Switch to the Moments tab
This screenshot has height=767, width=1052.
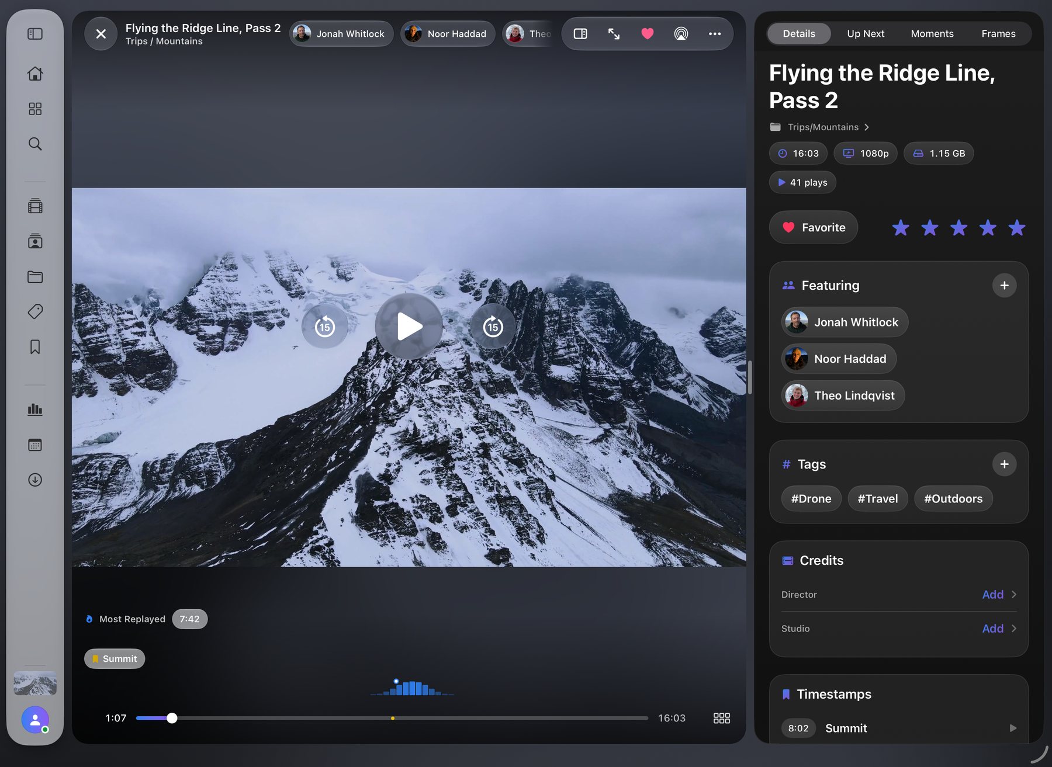pos(932,34)
